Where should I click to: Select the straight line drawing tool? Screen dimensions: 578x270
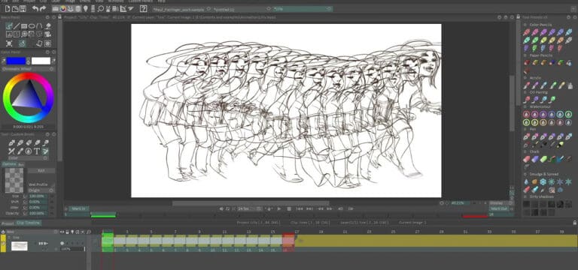point(17,26)
